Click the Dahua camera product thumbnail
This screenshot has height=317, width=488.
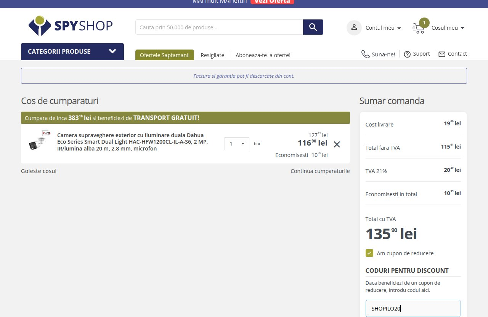(39, 141)
